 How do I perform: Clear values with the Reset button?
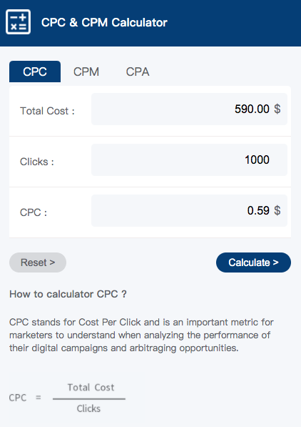(x=38, y=262)
